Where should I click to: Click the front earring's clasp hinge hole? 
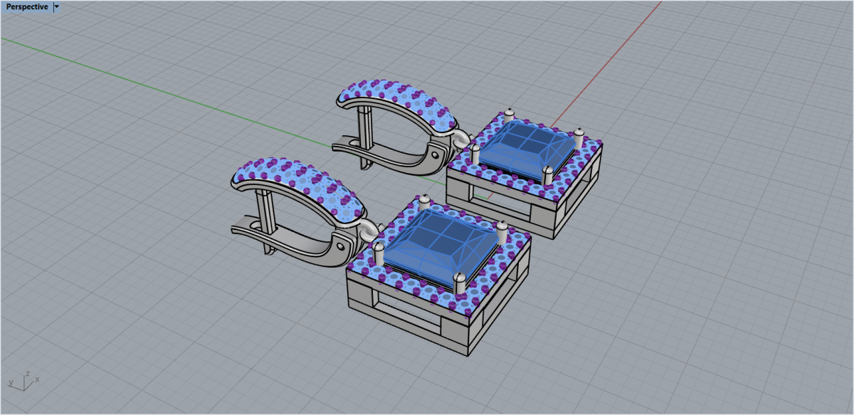point(342,246)
